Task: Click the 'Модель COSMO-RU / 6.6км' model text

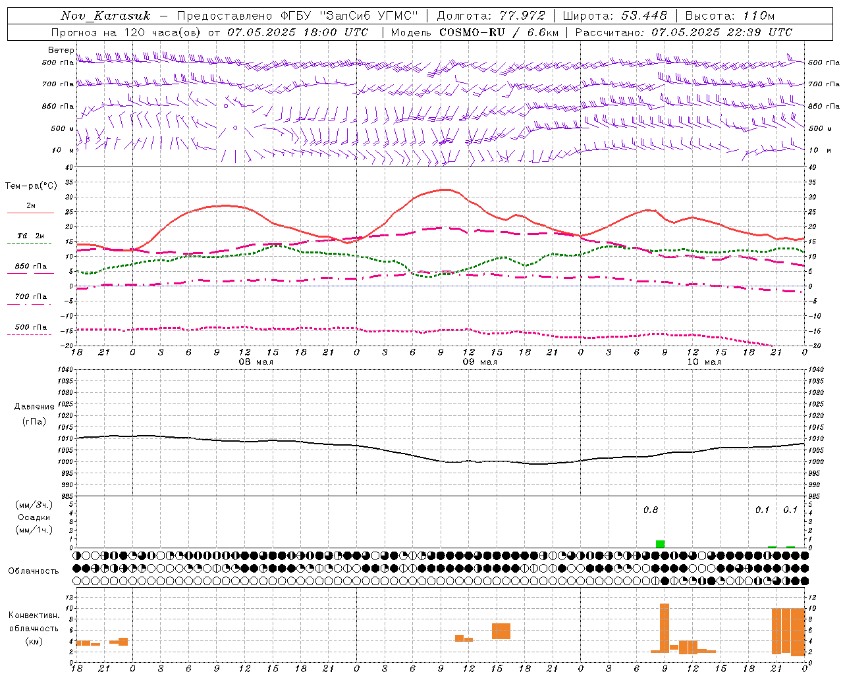Action: tap(475, 32)
